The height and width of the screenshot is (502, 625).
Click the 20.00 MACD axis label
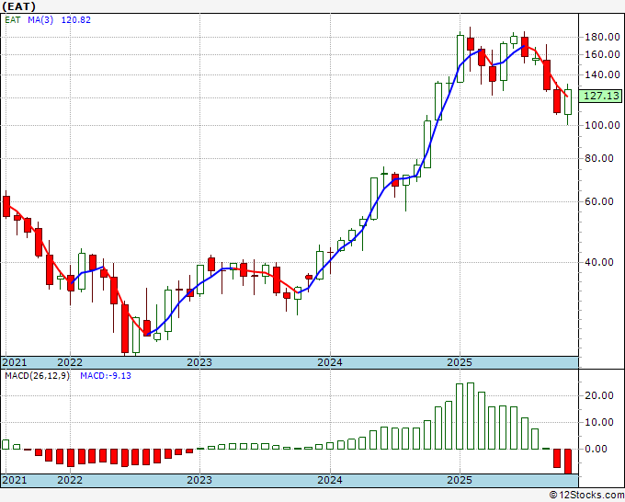pos(598,395)
